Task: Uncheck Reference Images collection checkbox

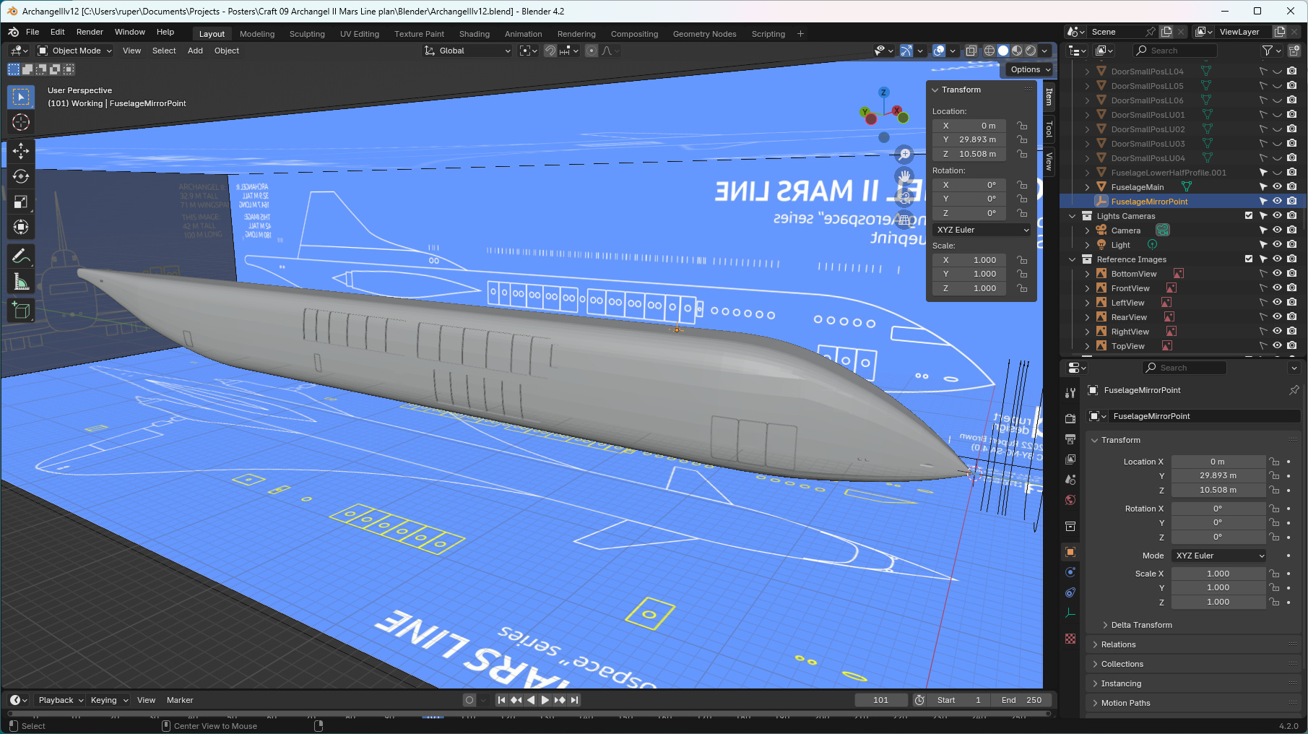Action: click(x=1249, y=259)
